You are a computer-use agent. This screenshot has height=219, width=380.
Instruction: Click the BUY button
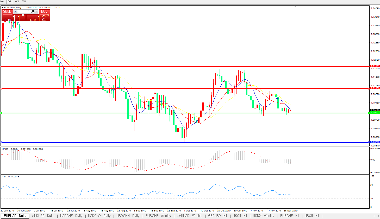pyautogui.click(x=44, y=11)
